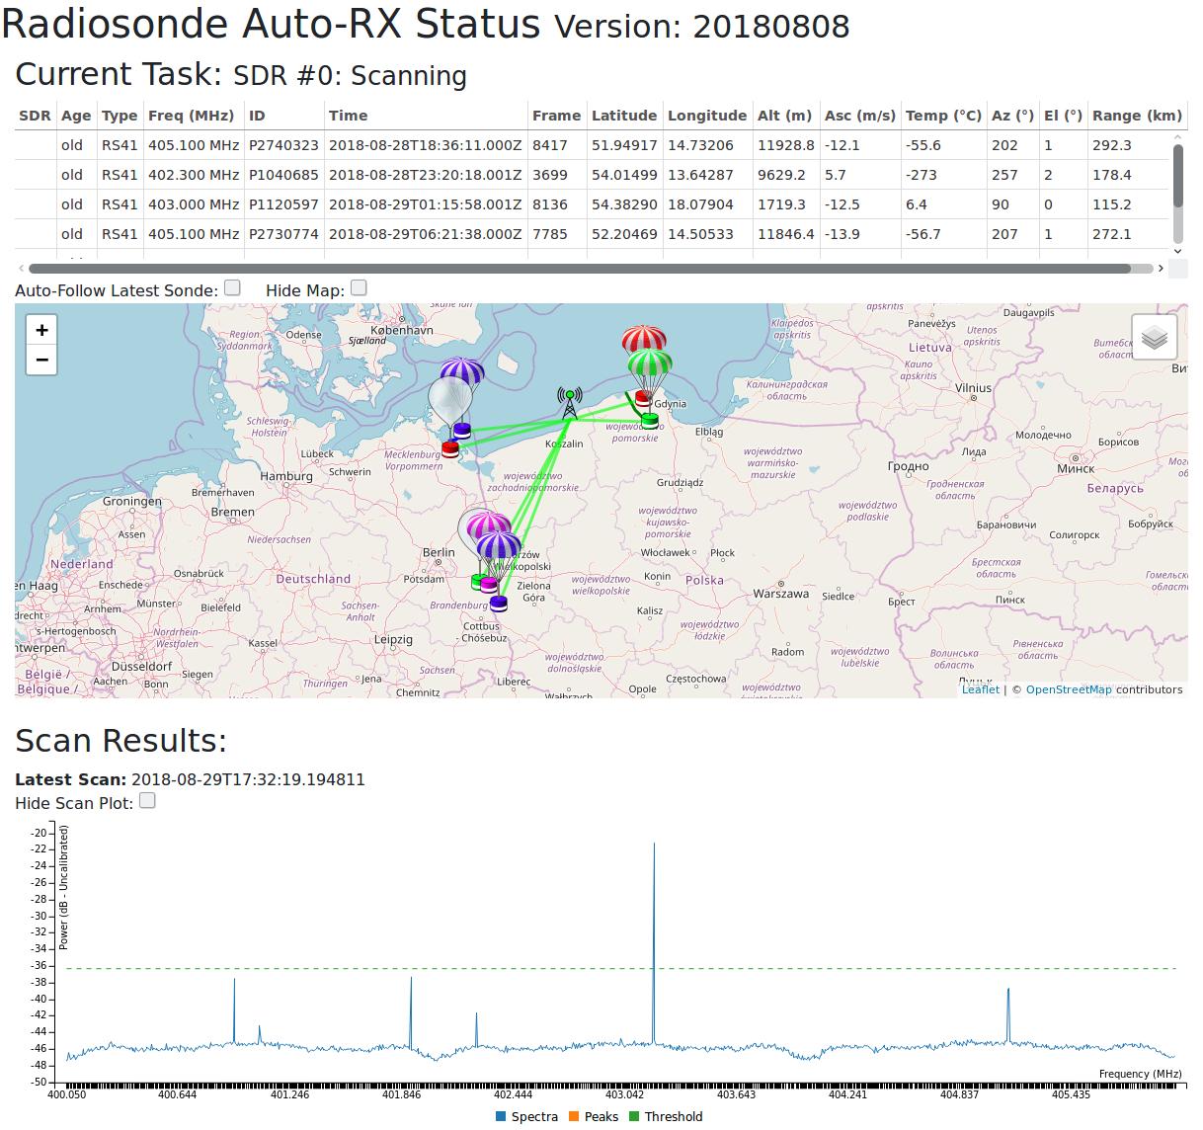Click the Range (km) column header
Viewport: 1203px width, 1130px height.
(1137, 116)
